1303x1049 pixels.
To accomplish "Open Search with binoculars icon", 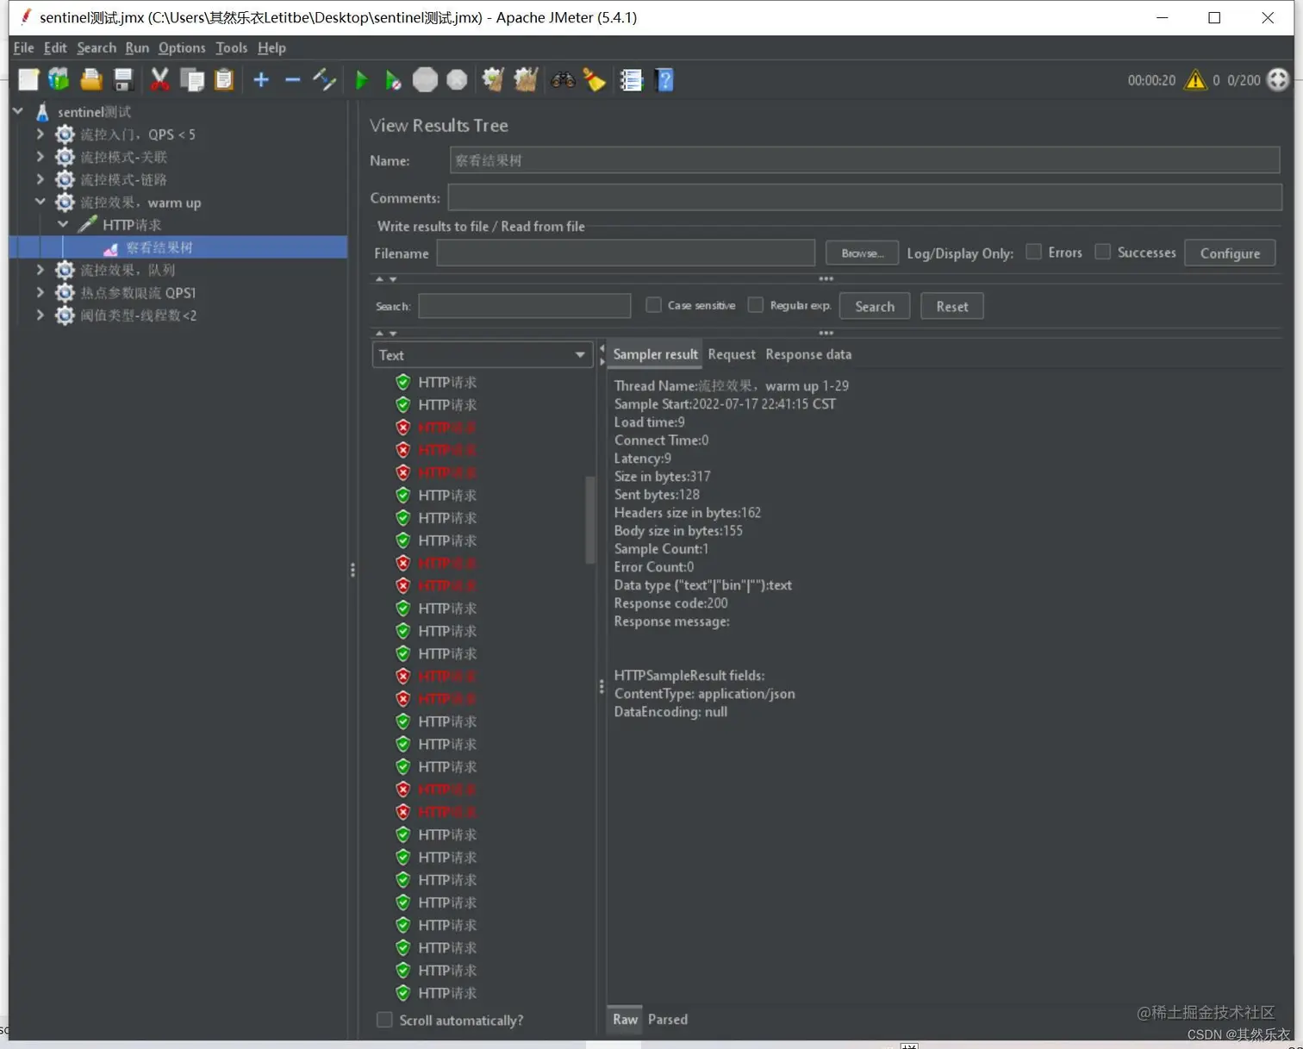I will 563,80.
